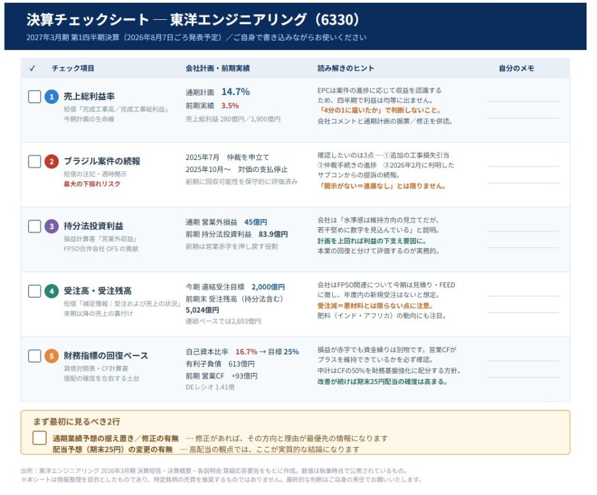The height and width of the screenshot is (495, 597).
Task: Click the 2025年7月 仲裁を申立て line
Action: point(227,157)
